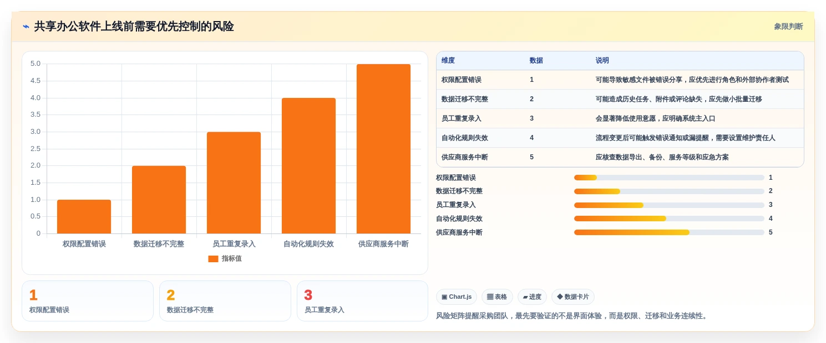Click the x-axis label 供应商服务中断
Viewport: 826px width, 343px height.
383,244
